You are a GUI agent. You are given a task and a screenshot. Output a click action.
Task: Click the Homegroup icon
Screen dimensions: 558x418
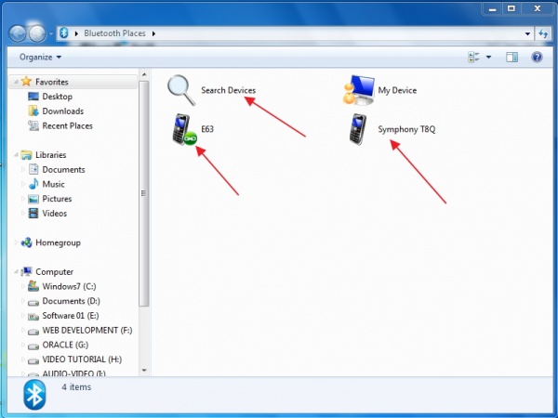(x=26, y=242)
